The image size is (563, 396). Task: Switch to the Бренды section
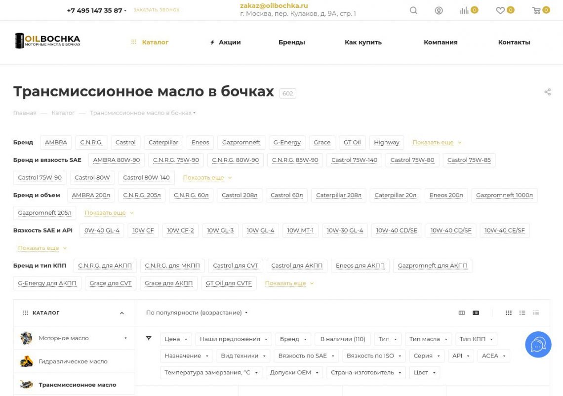tap(292, 42)
